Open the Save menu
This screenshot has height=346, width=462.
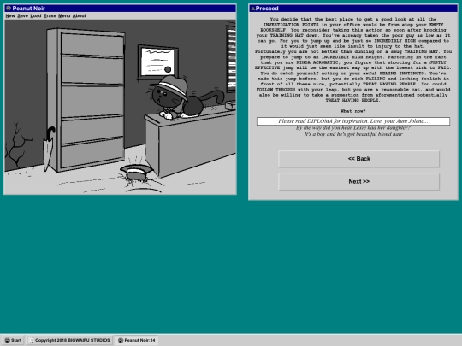22,15
